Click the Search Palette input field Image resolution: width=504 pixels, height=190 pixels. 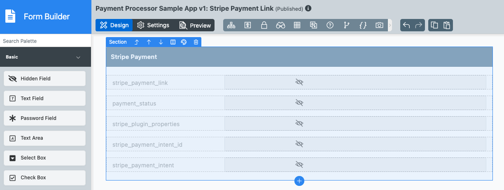(x=45, y=41)
